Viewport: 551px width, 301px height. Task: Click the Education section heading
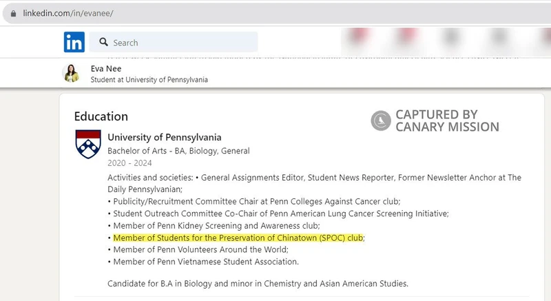pyautogui.click(x=101, y=116)
